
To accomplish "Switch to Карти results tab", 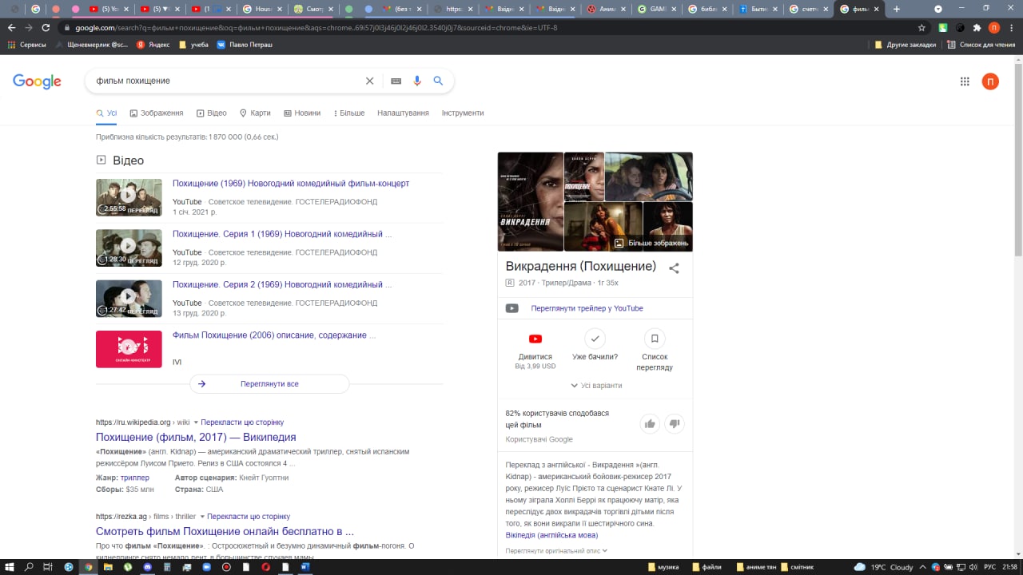I will [255, 113].
